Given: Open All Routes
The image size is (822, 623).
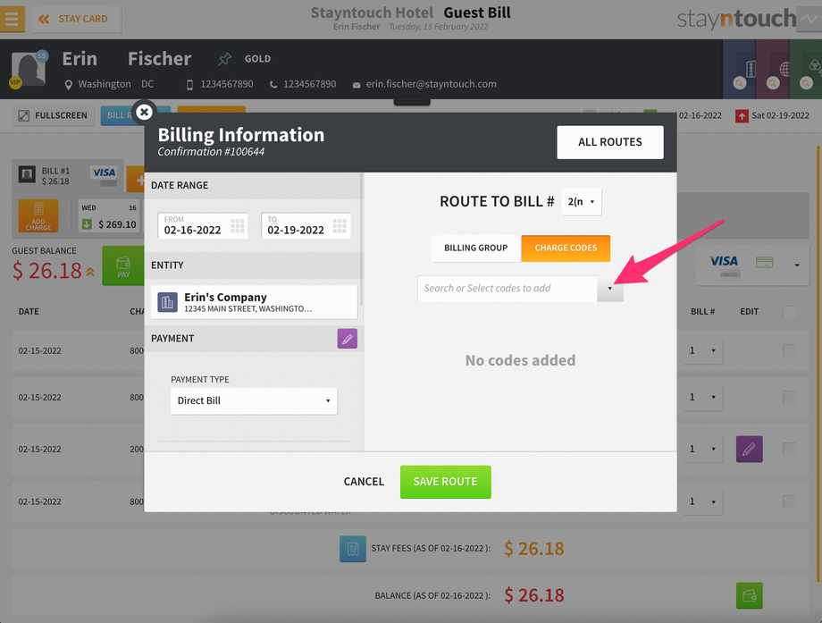Looking at the screenshot, I should (609, 141).
